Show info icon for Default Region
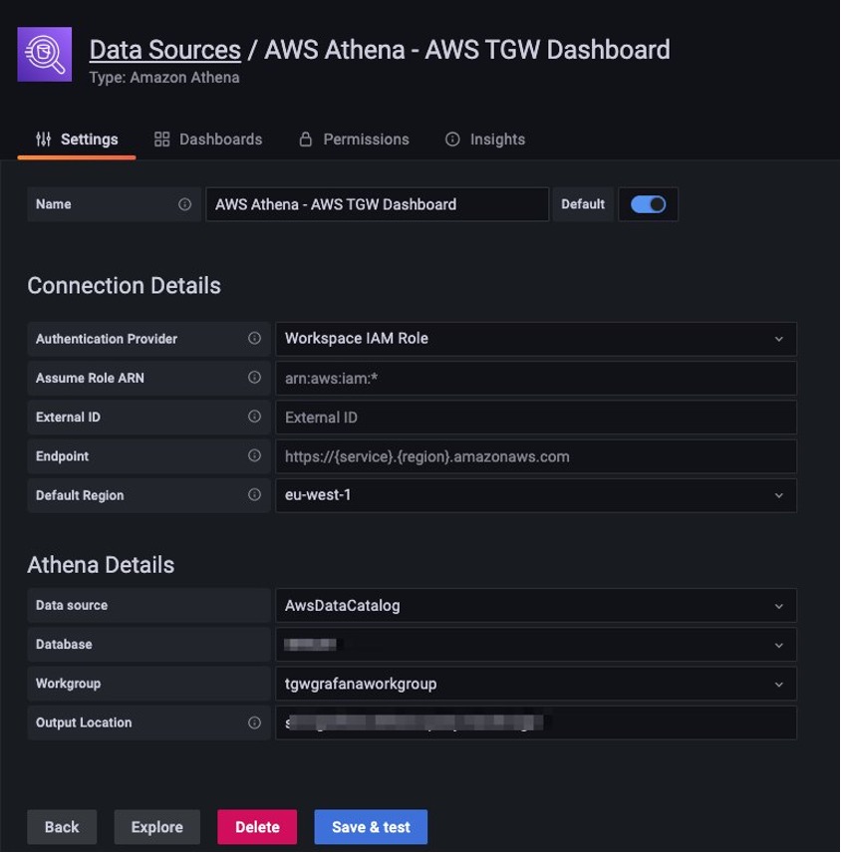The image size is (841, 853). [x=254, y=495]
